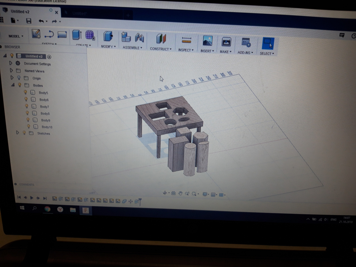Open the MODIFY menu
Screen dimensions: 356x267
(108, 47)
